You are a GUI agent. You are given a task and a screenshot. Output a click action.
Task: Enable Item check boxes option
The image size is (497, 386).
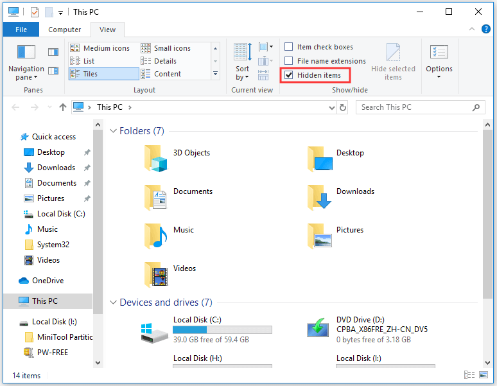pos(289,47)
